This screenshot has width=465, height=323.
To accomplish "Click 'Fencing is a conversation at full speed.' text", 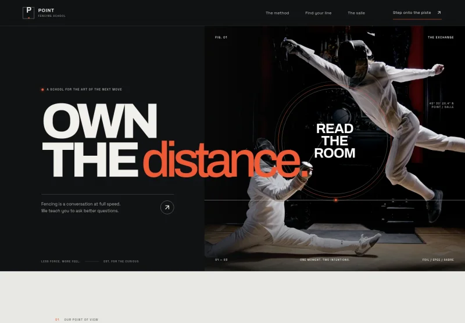I will (81, 204).
